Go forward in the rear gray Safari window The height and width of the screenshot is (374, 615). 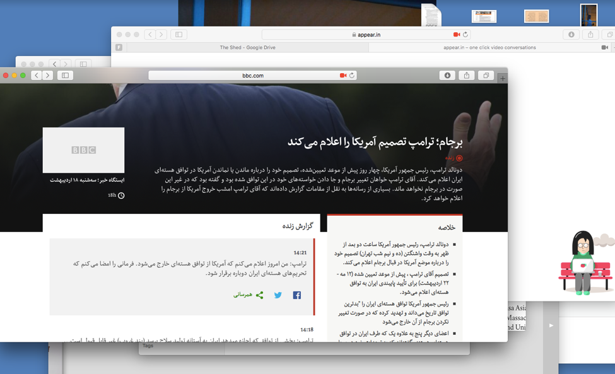(x=66, y=64)
